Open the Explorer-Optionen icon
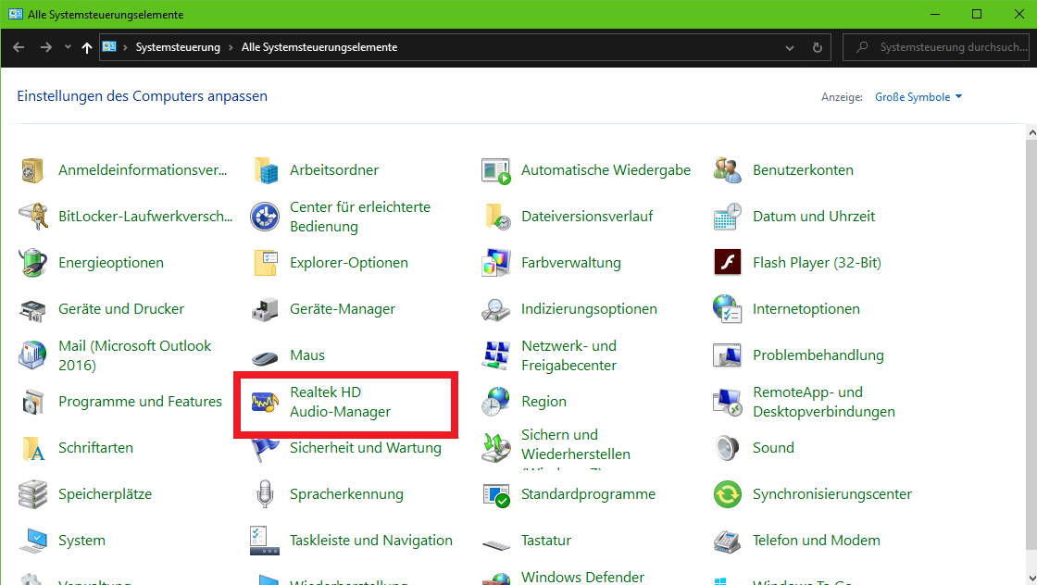Viewport: 1037px width, 585px height. click(x=265, y=263)
